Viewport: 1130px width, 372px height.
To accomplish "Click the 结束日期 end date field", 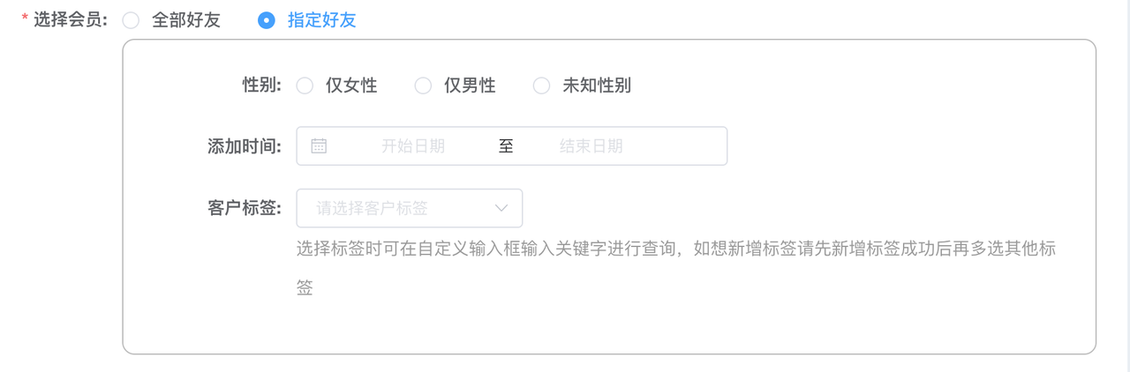I will pyautogui.click(x=591, y=146).
